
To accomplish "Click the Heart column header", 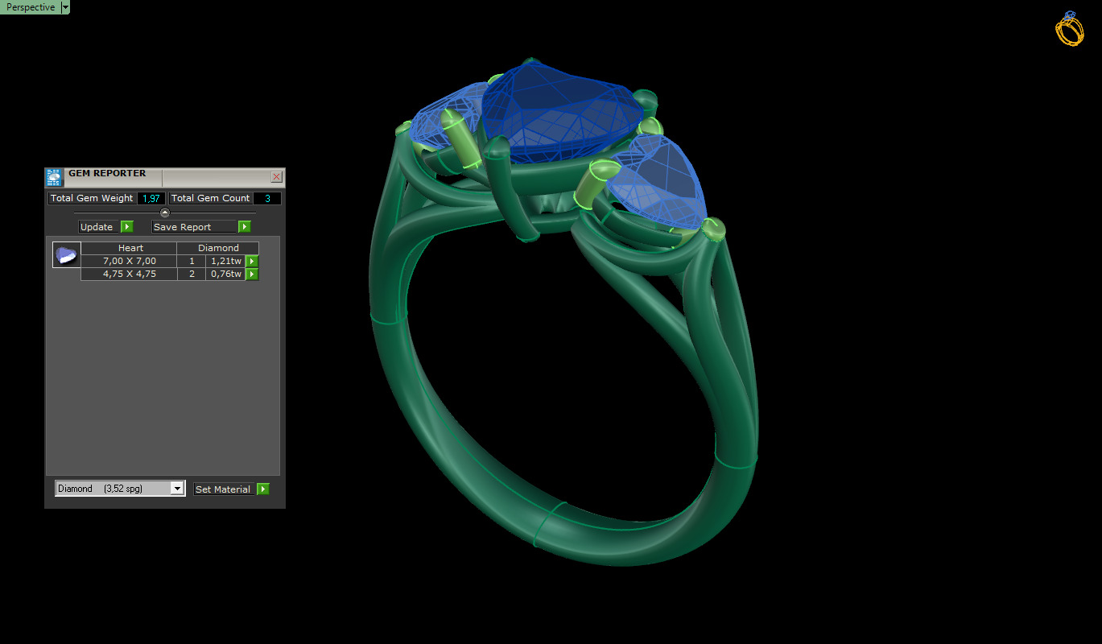I will [130, 248].
